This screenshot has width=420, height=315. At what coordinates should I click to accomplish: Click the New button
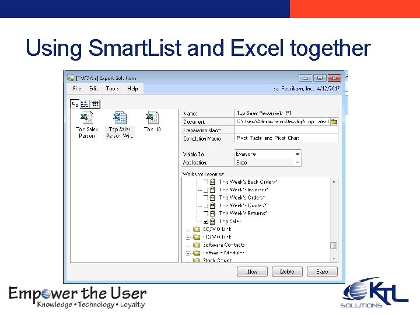click(x=252, y=272)
